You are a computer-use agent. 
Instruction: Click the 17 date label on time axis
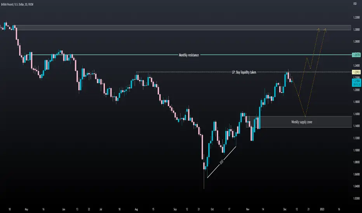229,209
